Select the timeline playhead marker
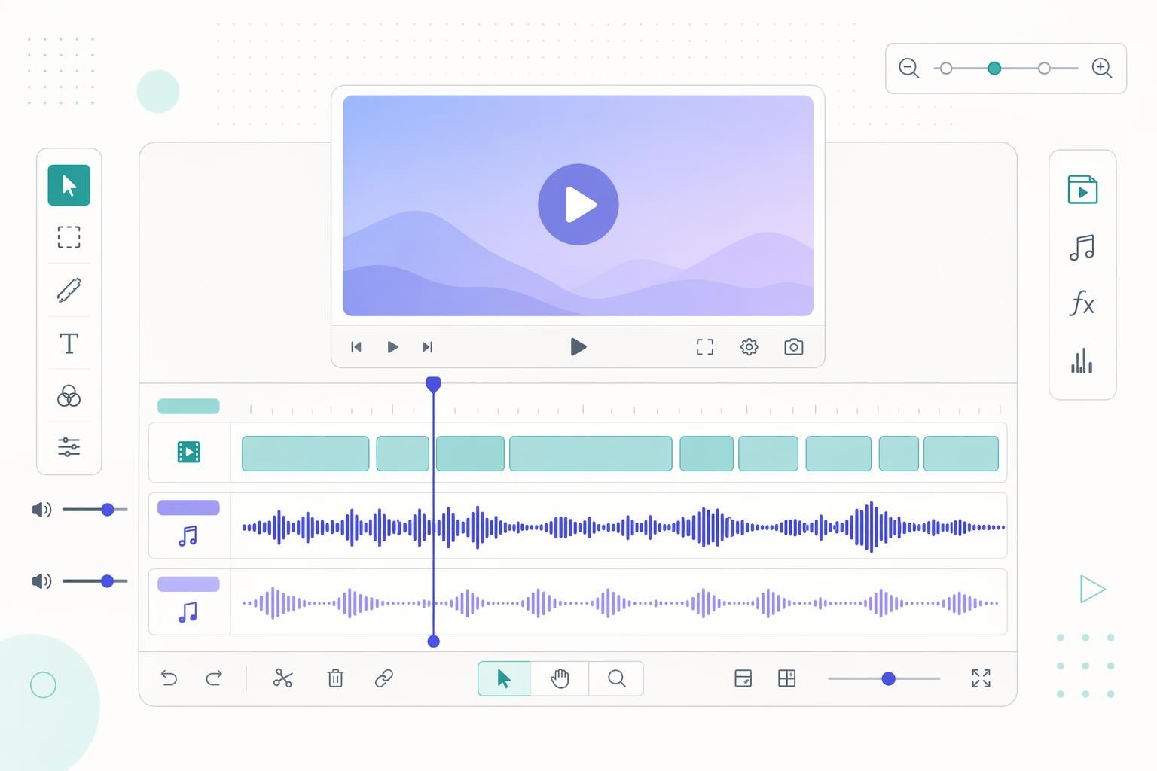The height and width of the screenshot is (771, 1157). tap(433, 383)
